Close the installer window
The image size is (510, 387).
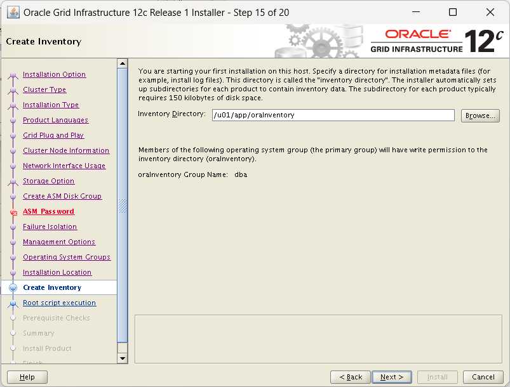[x=490, y=12]
